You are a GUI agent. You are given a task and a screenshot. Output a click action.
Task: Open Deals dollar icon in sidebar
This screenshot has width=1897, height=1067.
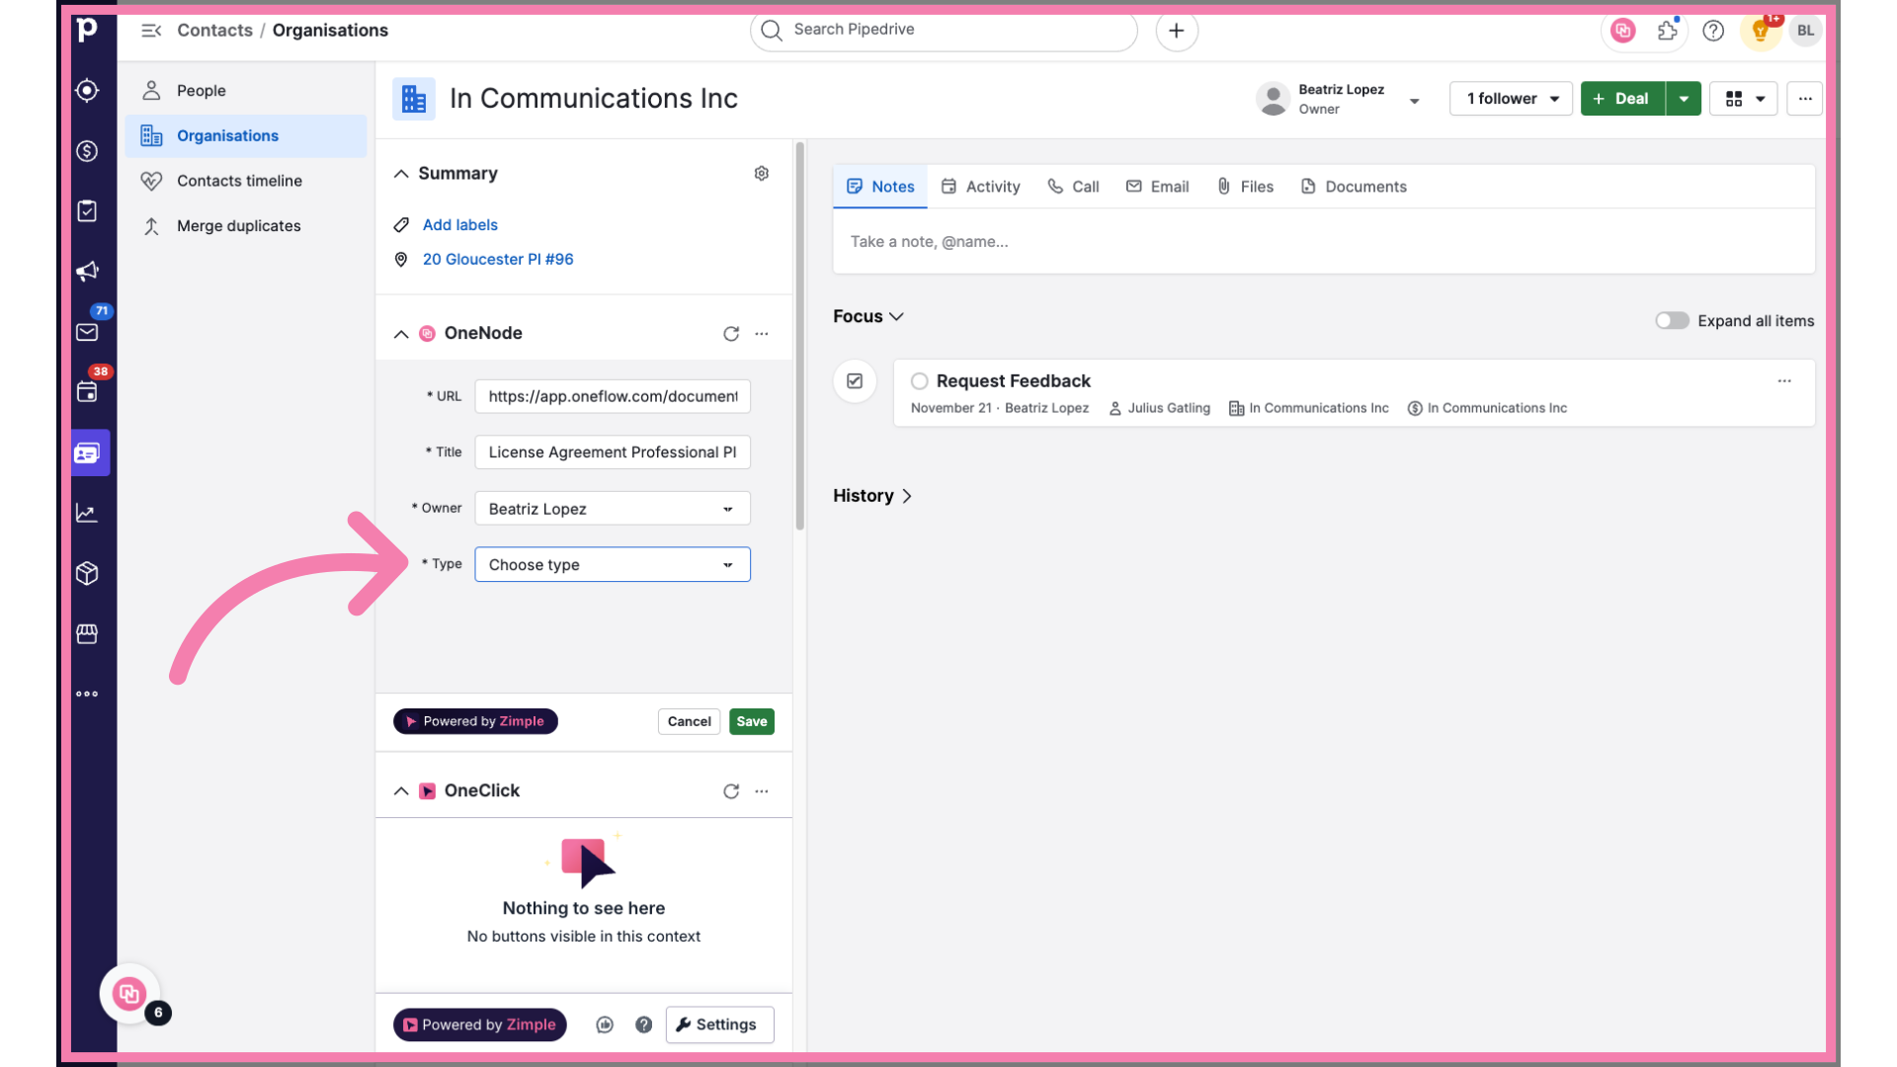(x=87, y=151)
